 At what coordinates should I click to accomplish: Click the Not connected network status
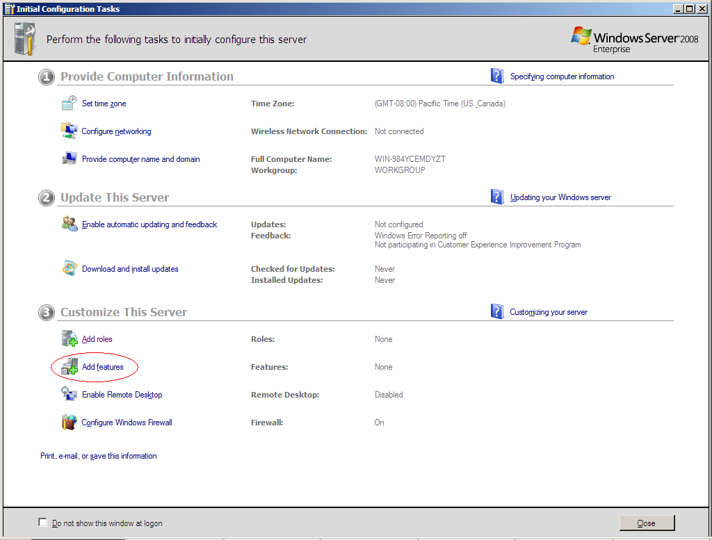click(398, 131)
